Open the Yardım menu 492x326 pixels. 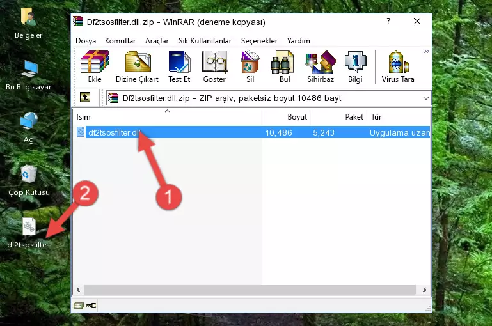(298, 41)
